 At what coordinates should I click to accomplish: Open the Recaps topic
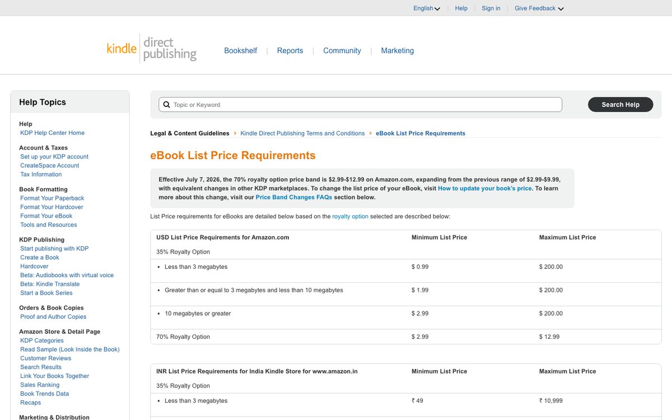[31, 403]
